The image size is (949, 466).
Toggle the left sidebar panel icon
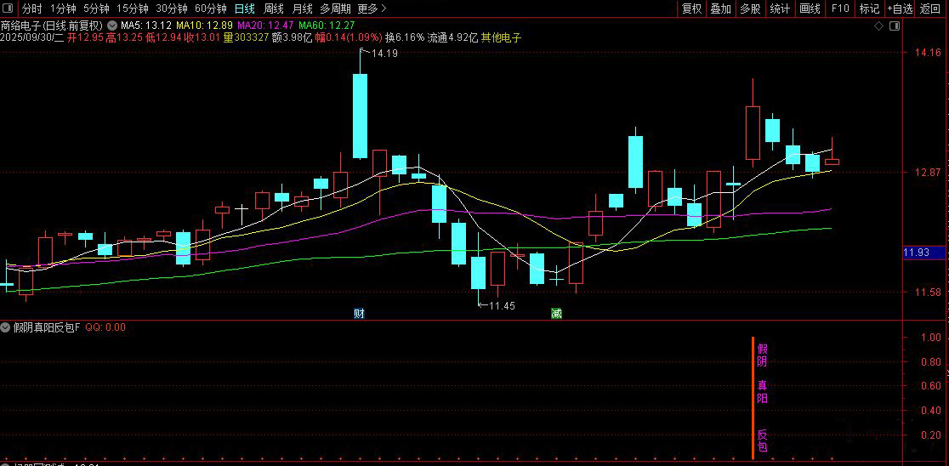pyautogui.click(x=9, y=9)
